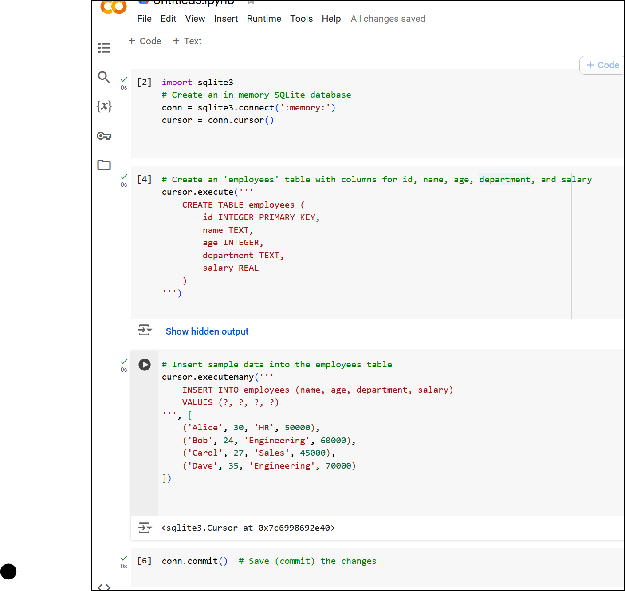
Task: Click green checkmark of cell [2]
Action: point(124,79)
